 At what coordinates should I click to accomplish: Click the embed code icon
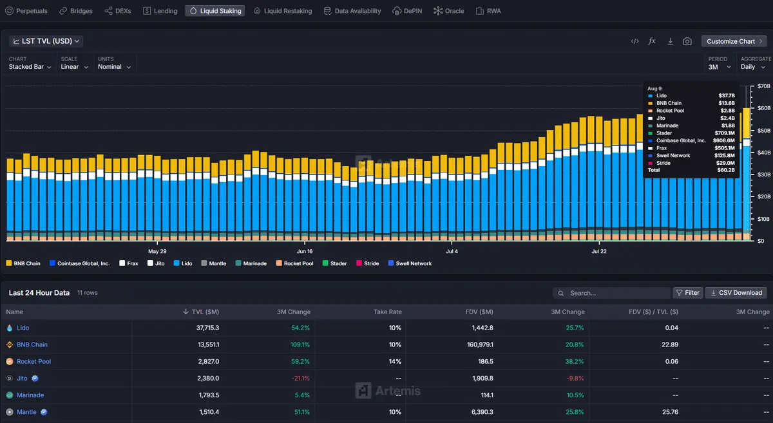click(x=635, y=41)
